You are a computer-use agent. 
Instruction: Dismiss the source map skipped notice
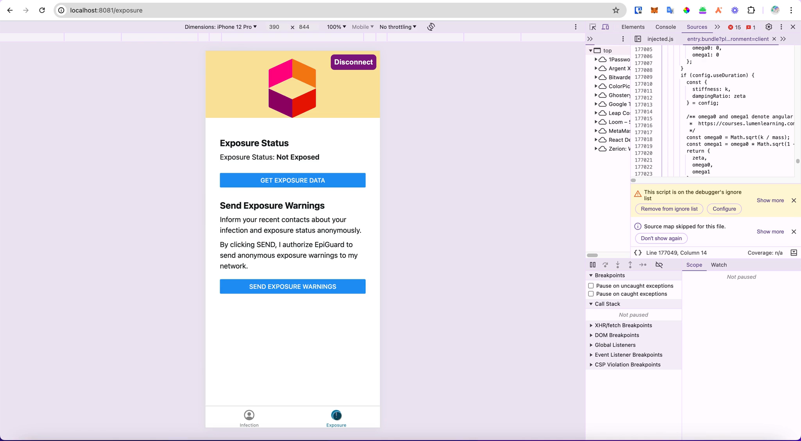click(x=794, y=232)
